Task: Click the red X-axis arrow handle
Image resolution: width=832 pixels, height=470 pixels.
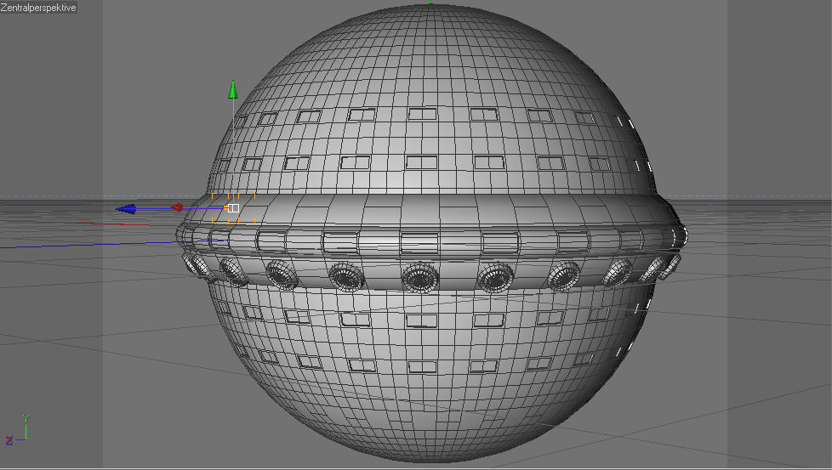Action: coord(177,207)
